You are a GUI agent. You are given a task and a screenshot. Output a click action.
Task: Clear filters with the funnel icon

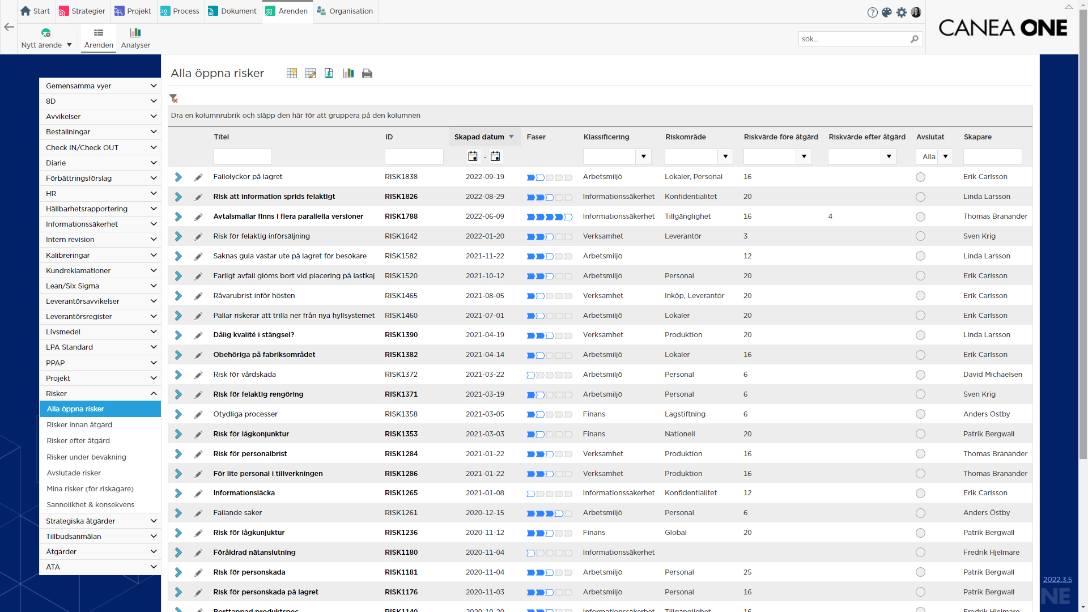point(174,99)
